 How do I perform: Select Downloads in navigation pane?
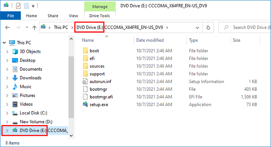(31, 78)
